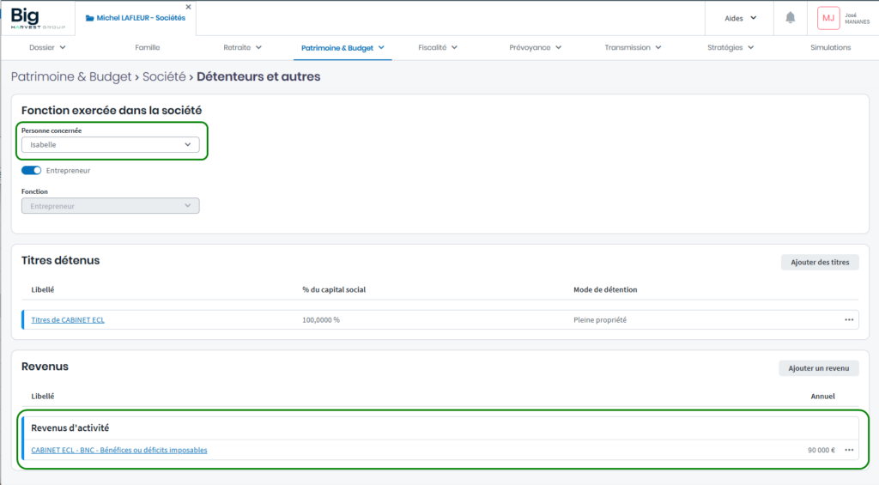Open the Personne concernée dropdown
The height and width of the screenshot is (485, 879).
(x=110, y=145)
